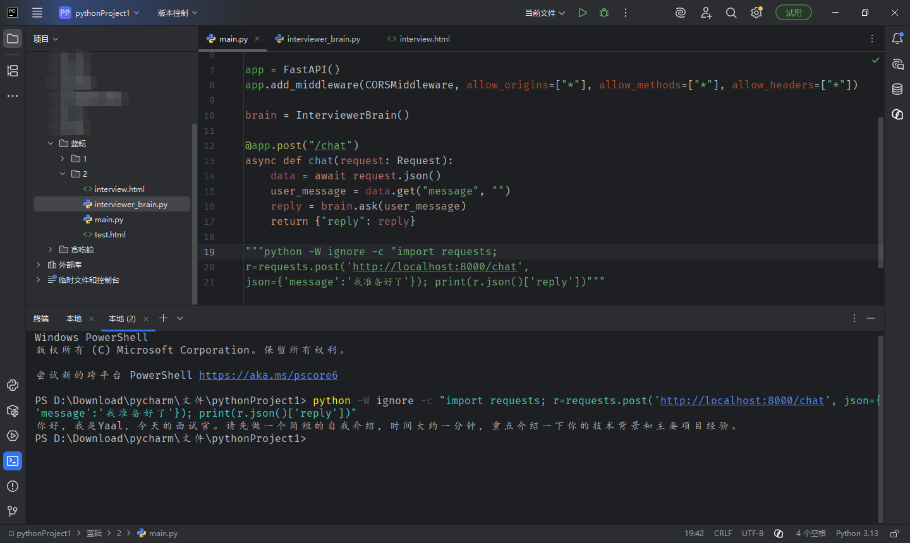The image size is (910, 543).
Task: Open the Git version control tool window
Action: [13, 511]
